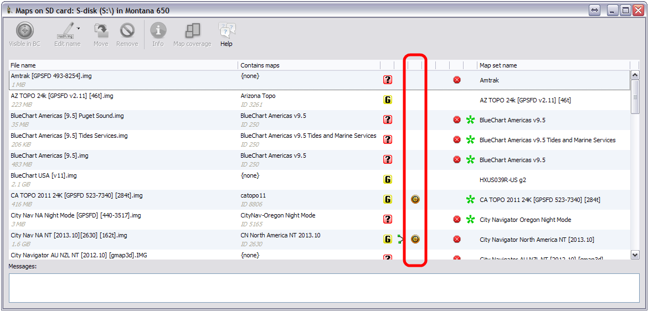
Task: Click inside the Messages text box
Action: pos(324,288)
